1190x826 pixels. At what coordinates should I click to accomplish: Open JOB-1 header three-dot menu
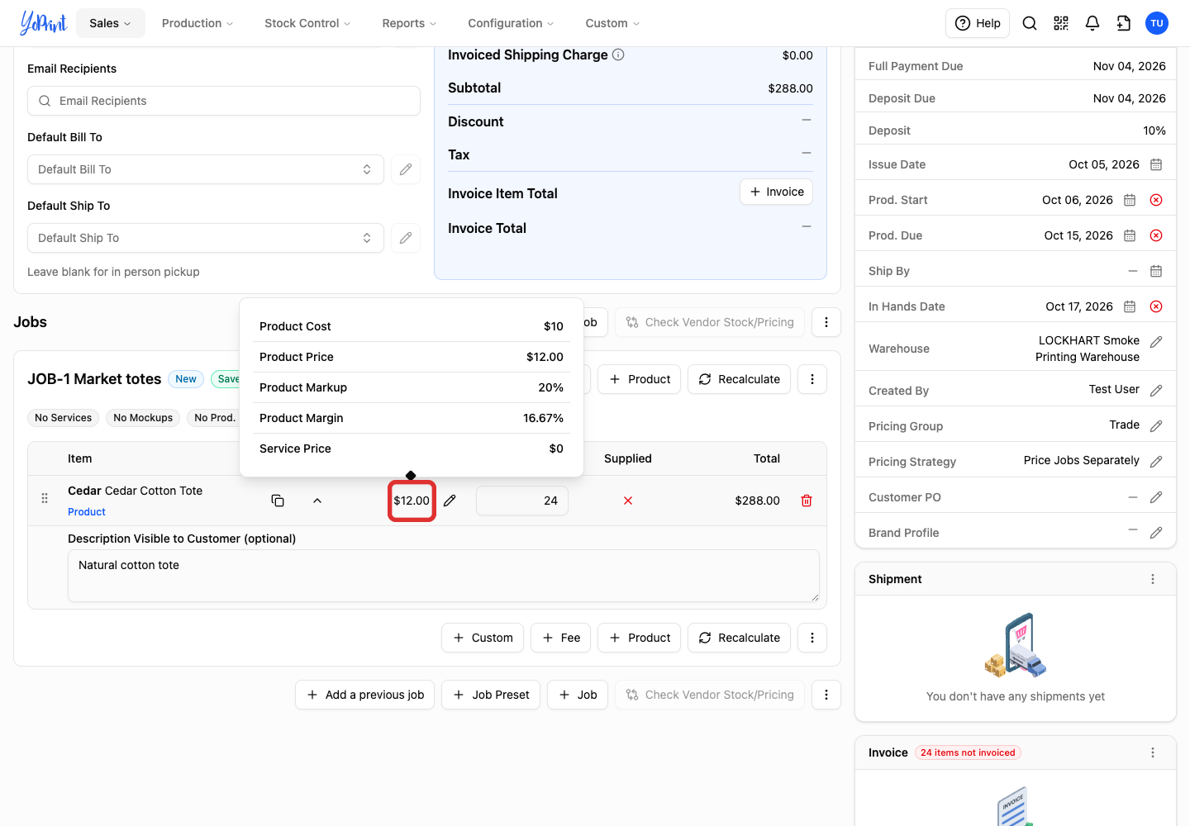(812, 379)
